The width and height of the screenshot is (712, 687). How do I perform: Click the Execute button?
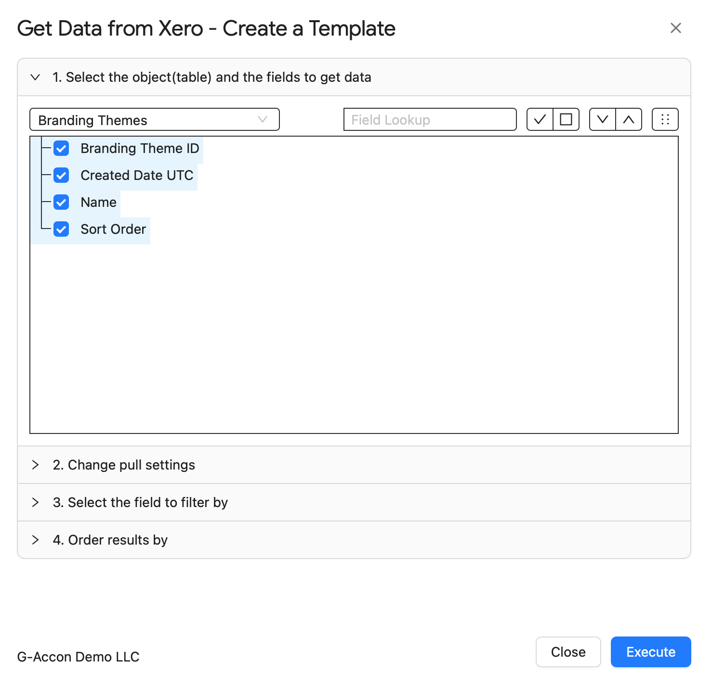651,652
